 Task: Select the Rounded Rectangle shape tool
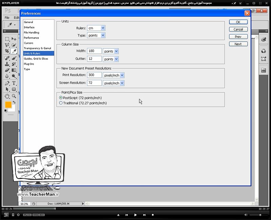14,89
